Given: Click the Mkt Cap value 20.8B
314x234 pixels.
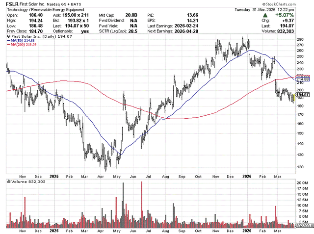Looking at the screenshot, I should 131,15.
